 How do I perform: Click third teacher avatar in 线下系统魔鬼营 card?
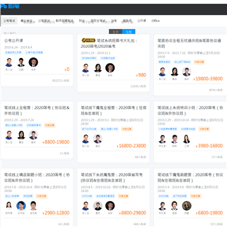coord(110,206)
